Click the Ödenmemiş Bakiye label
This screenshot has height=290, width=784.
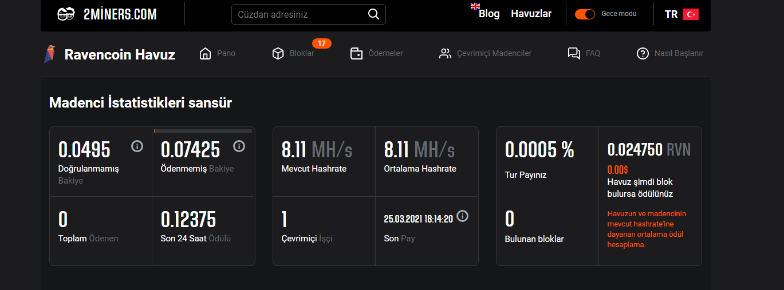click(x=198, y=169)
